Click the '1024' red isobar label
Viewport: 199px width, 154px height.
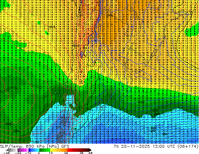(16, 131)
